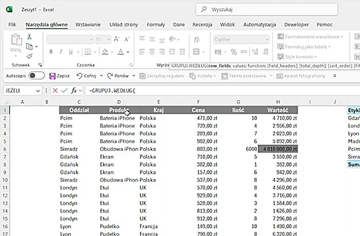Cancel formula entry with the X icon

55,90
